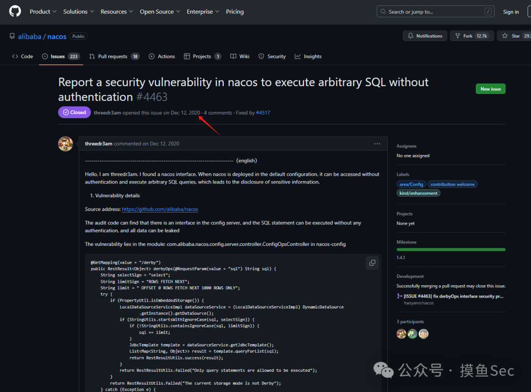Image resolution: width=531 pixels, height=392 pixels.
Task: Expand the Solutions menu
Action: click(79, 11)
